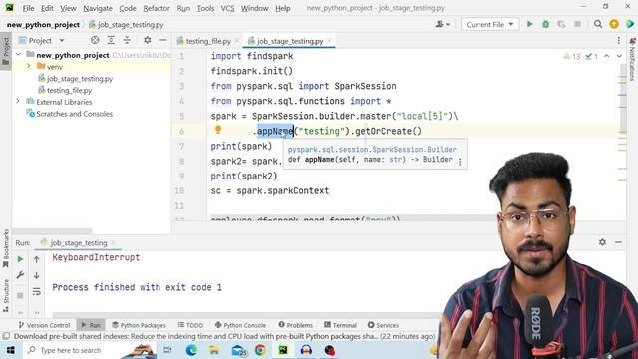Expand External Libraries node

pyautogui.click(x=18, y=102)
